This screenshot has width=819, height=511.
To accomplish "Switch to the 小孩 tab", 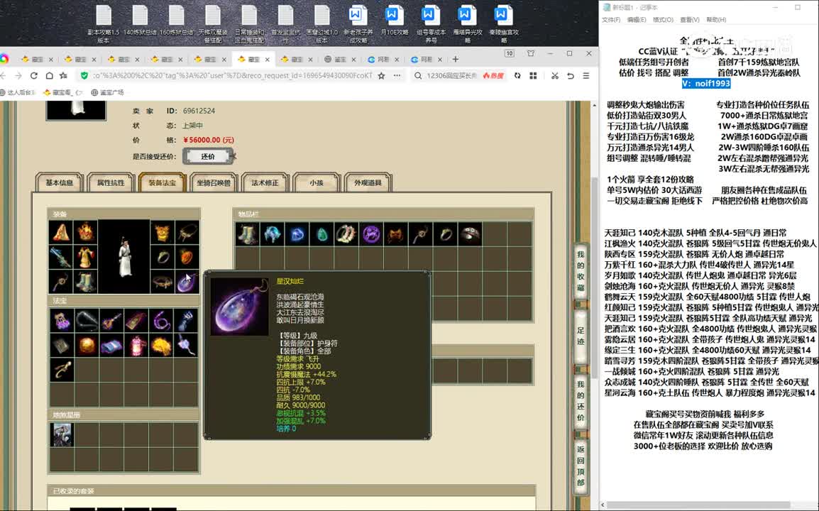I will click(317, 183).
